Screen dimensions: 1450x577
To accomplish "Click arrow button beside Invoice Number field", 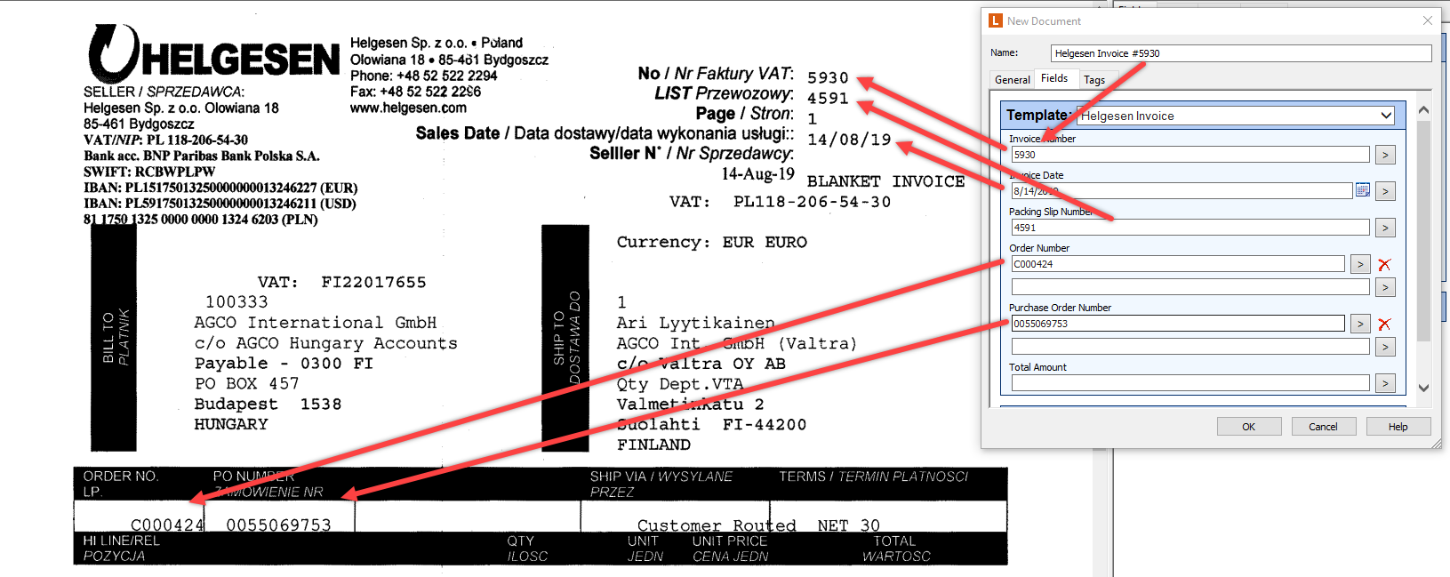I will (1385, 155).
